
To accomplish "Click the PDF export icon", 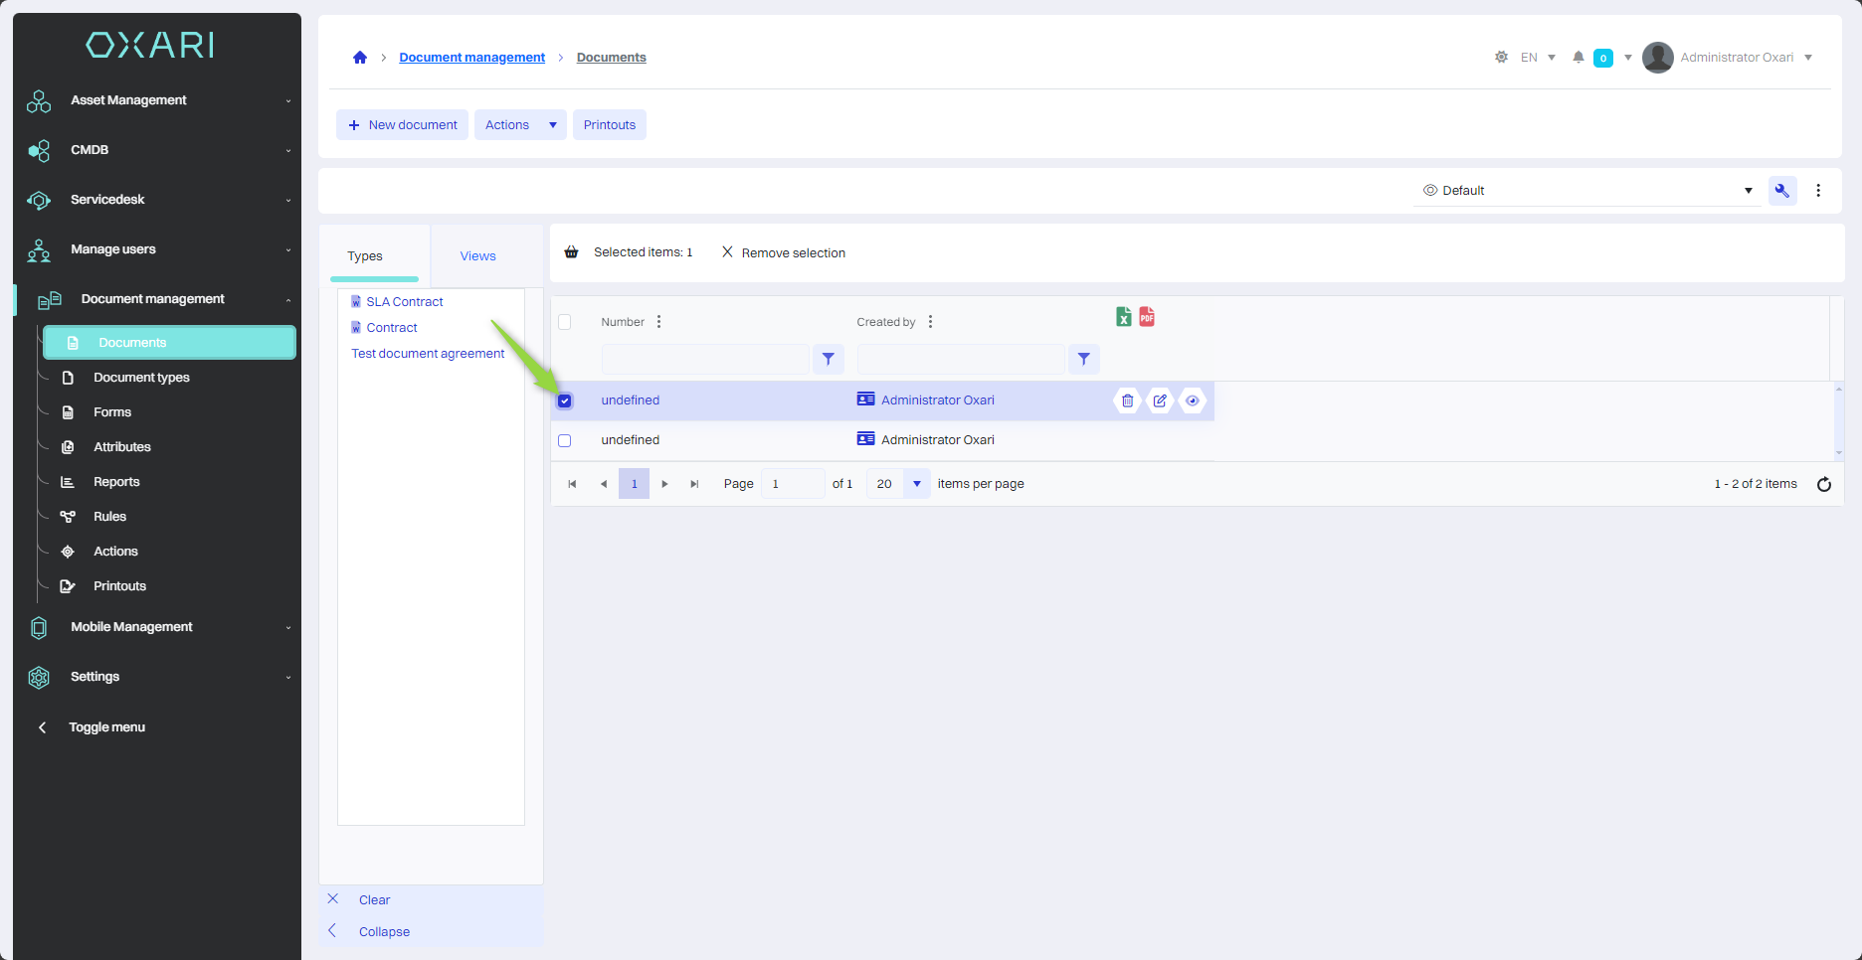I will 1147,317.
